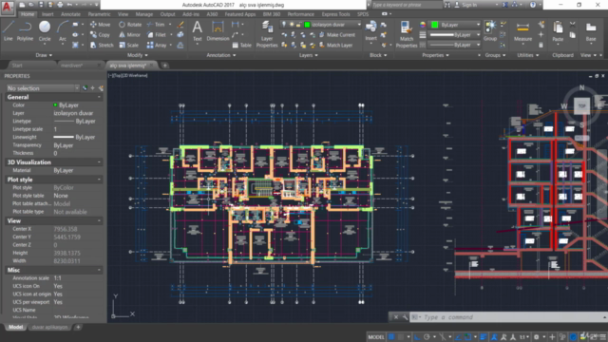
Task: Collapse the General properties section
Action: point(99,97)
